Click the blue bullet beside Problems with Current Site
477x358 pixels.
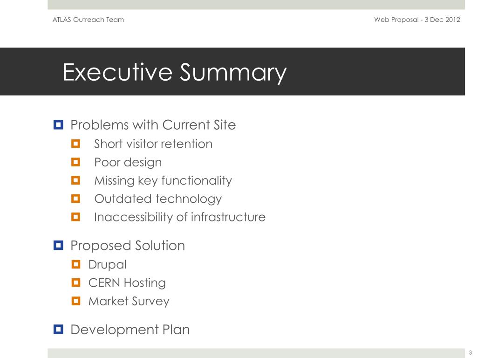point(58,125)
